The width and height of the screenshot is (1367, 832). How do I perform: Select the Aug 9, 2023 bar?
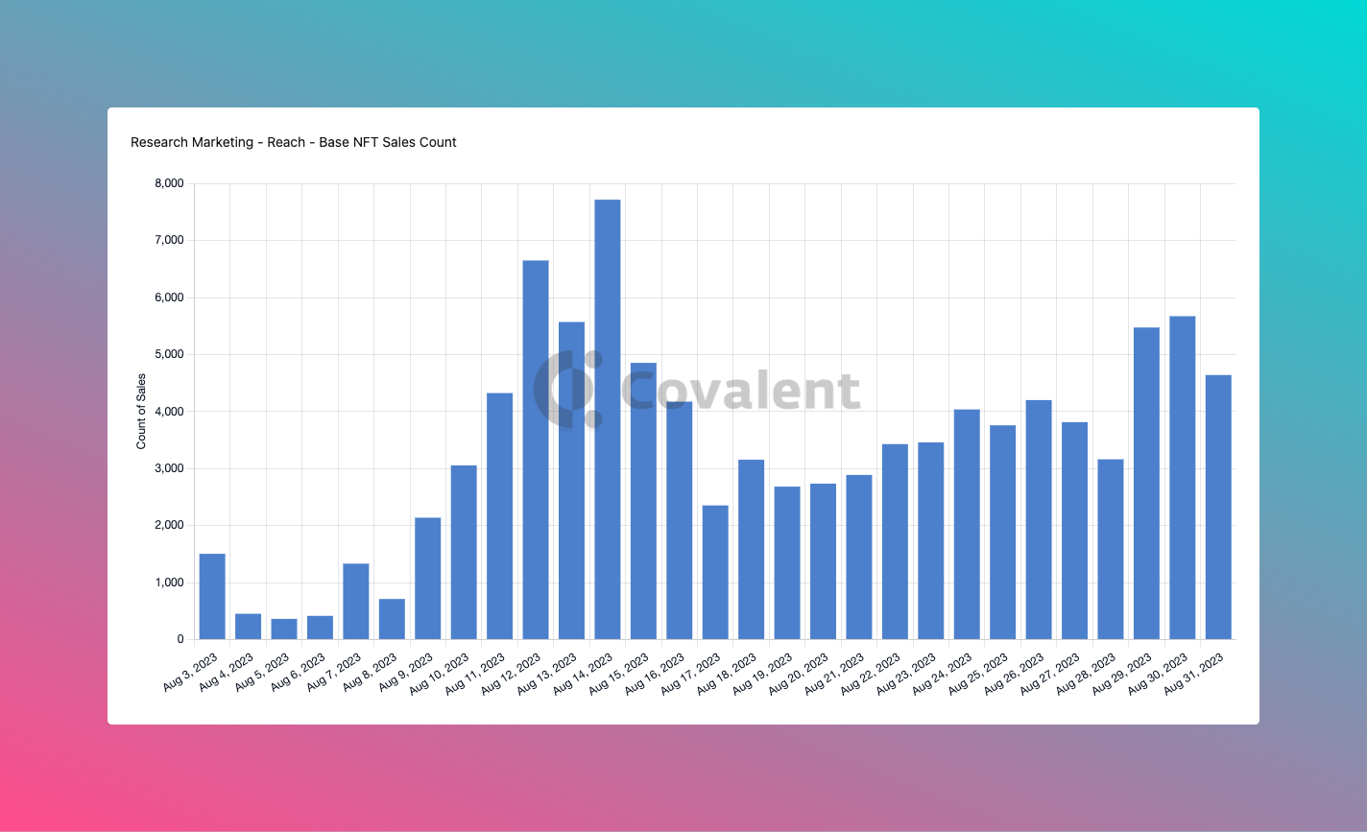[x=428, y=579]
